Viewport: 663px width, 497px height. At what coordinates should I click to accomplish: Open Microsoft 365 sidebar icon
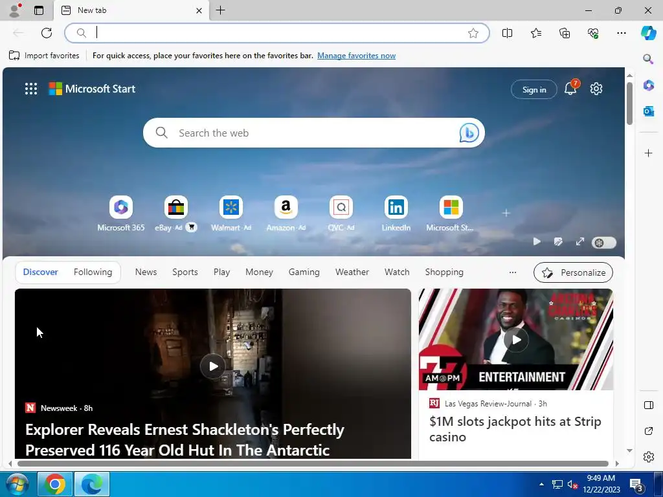point(648,85)
